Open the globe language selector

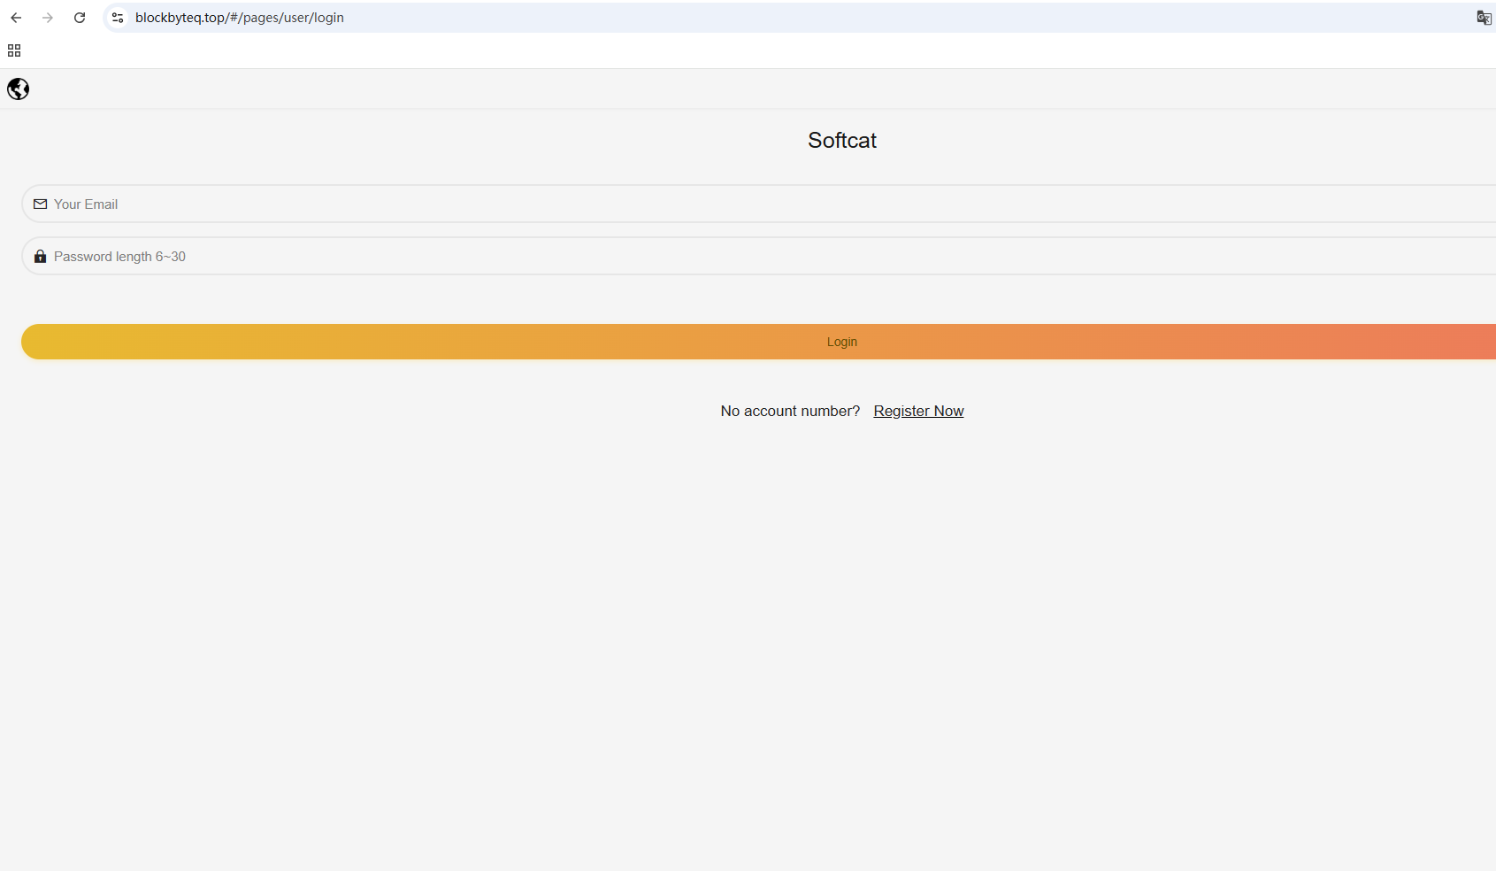[x=18, y=89]
